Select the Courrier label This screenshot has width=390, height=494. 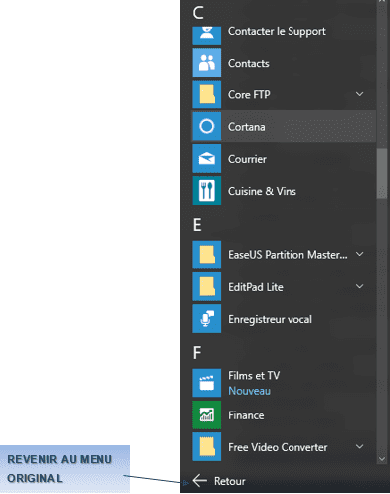pyautogui.click(x=247, y=159)
